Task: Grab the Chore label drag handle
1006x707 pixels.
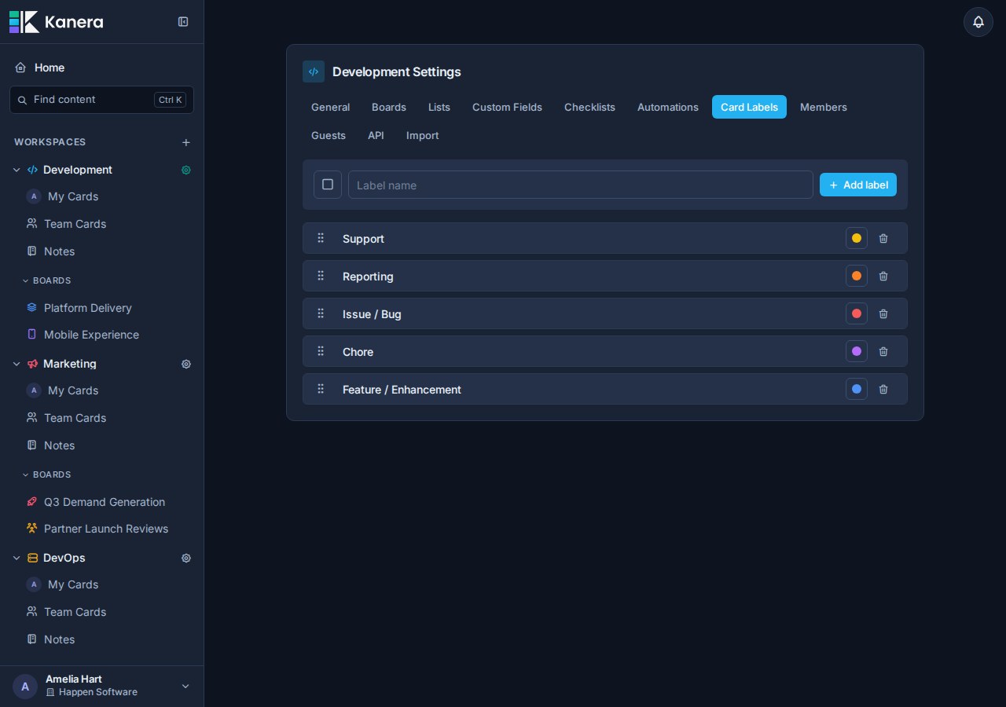Action: point(321,351)
